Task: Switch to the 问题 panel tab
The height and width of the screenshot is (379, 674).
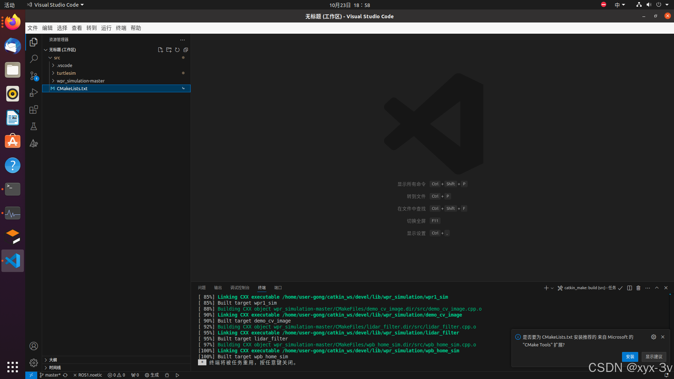Action: [202, 288]
